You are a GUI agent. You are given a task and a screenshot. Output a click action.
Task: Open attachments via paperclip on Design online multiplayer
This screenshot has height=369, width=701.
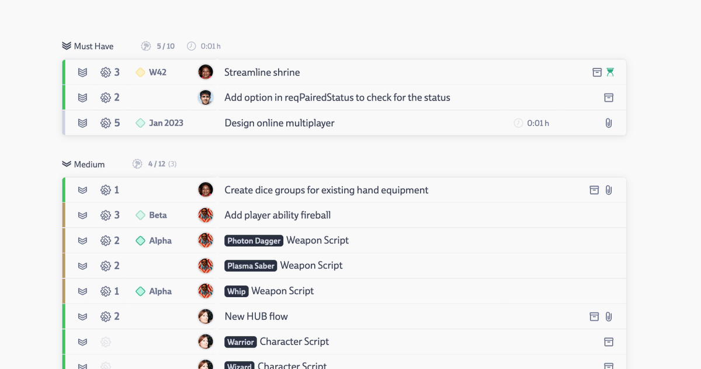coord(609,123)
